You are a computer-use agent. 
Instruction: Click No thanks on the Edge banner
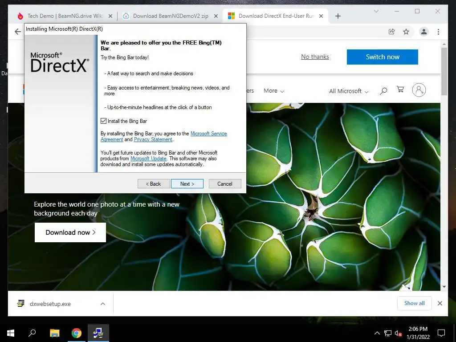315,57
